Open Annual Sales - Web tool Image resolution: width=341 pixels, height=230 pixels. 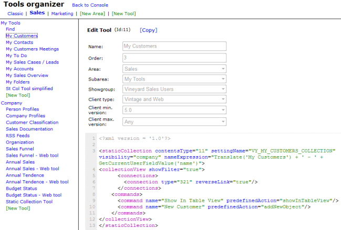pyautogui.click(x=33, y=169)
